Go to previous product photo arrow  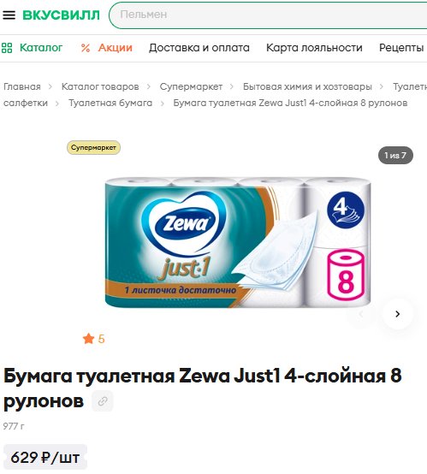[361, 314]
